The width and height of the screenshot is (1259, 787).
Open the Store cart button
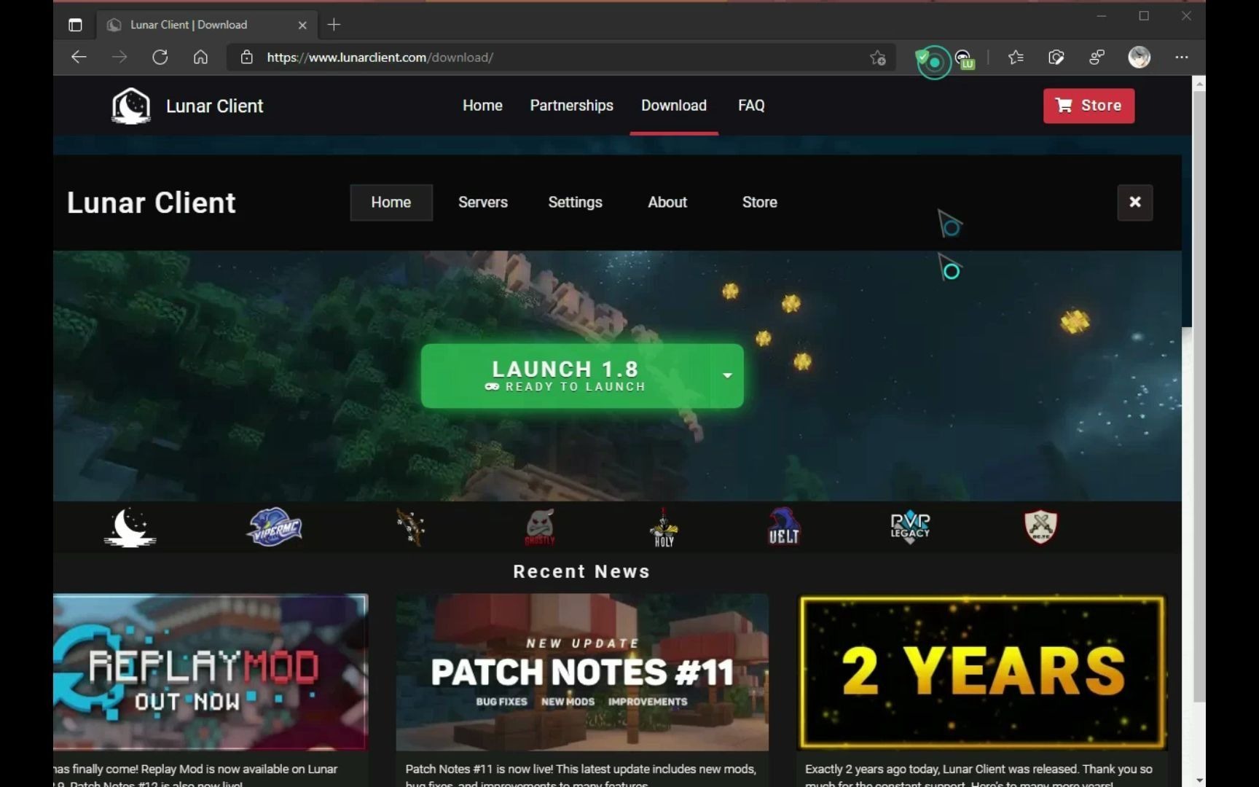coord(1089,106)
